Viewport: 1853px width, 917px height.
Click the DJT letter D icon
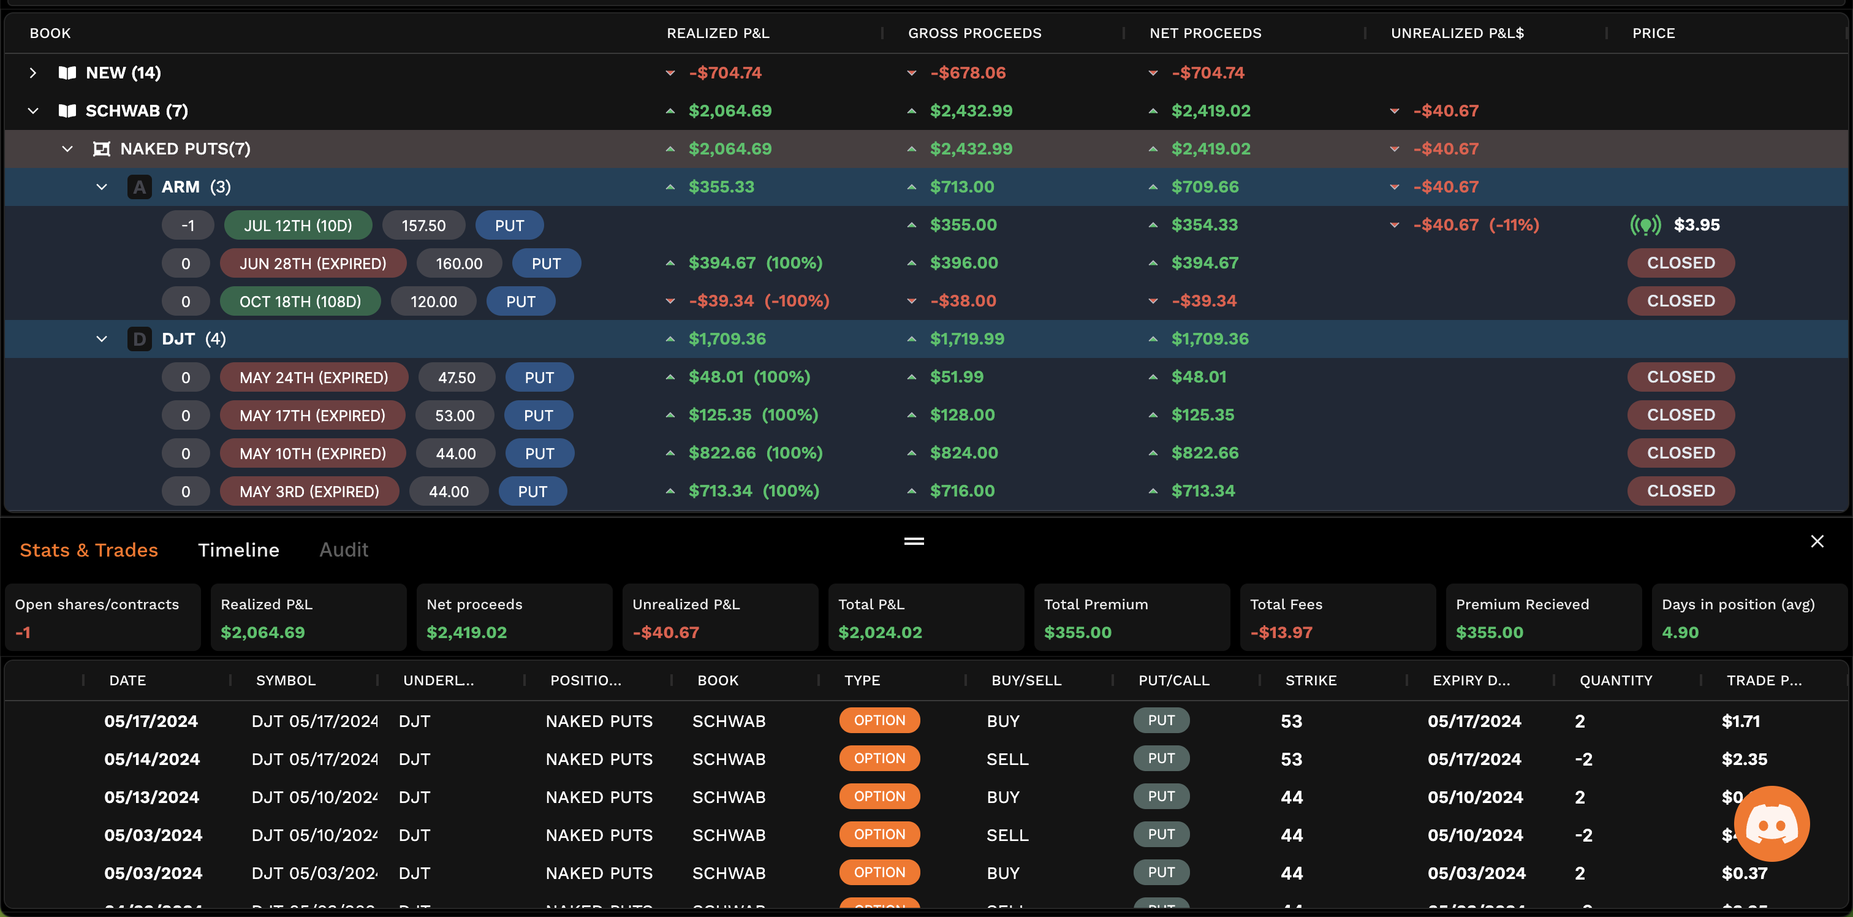click(140, 339)
